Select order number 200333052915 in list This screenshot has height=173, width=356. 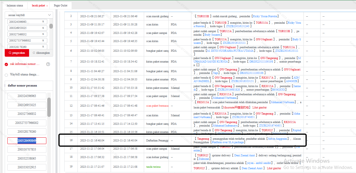click(x=27, y=167)
